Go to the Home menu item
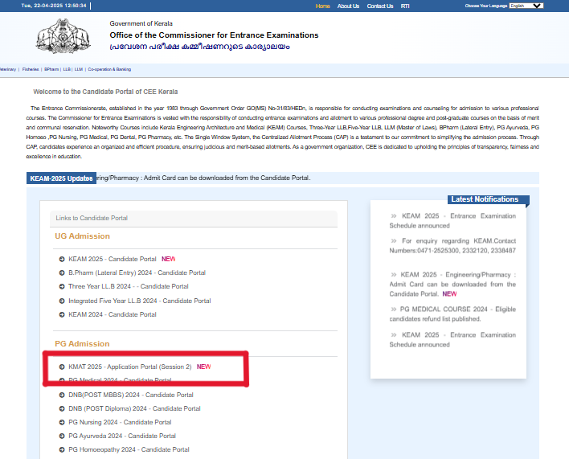 click(x=322, y=6)
